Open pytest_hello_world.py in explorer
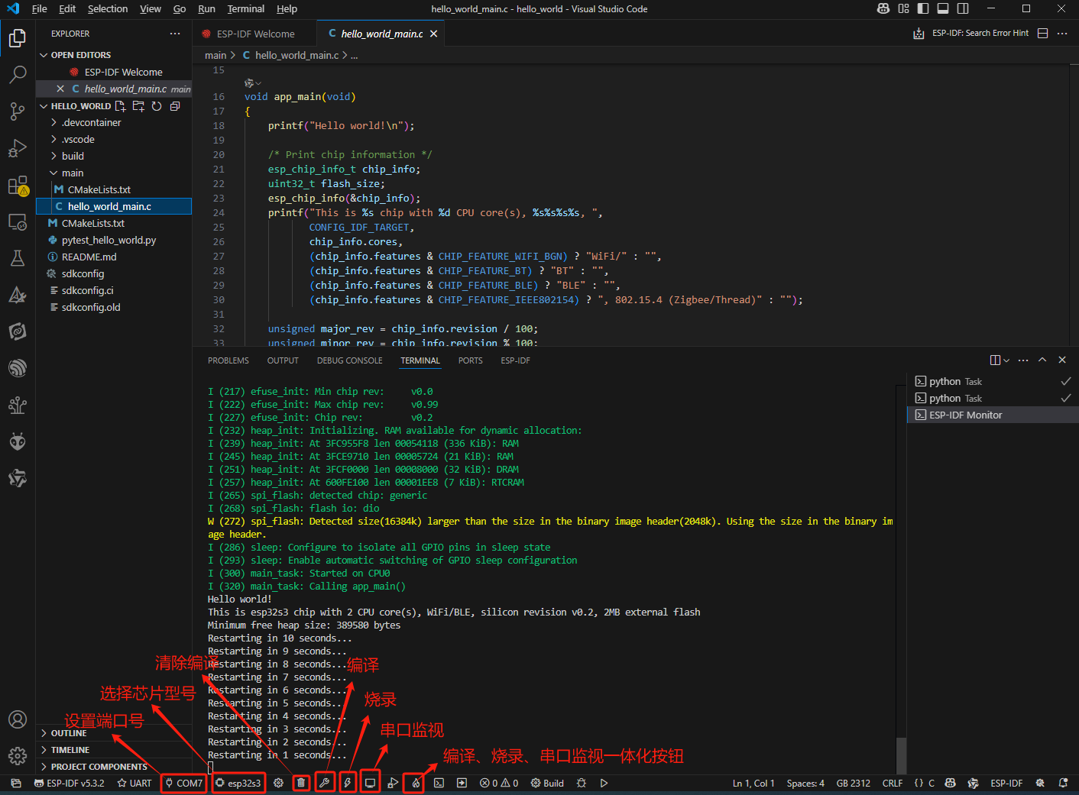The height and width of the screenshot is (795, 1079). 113,240
